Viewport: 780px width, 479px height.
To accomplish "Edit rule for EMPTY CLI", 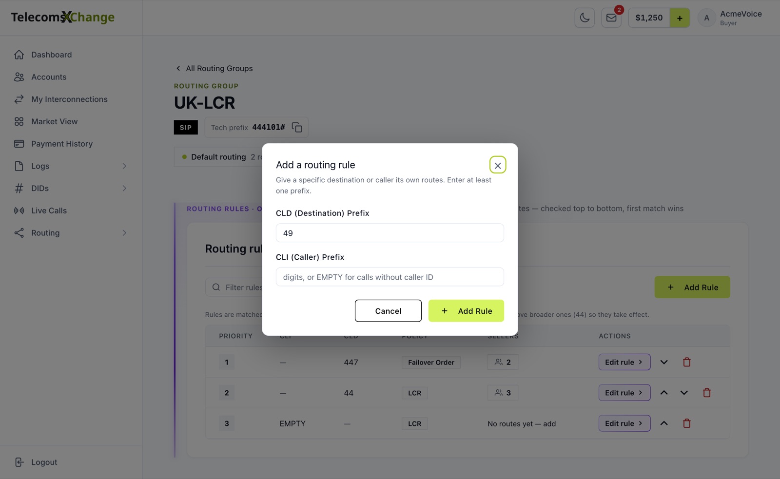I will click(x=624, y=423).
